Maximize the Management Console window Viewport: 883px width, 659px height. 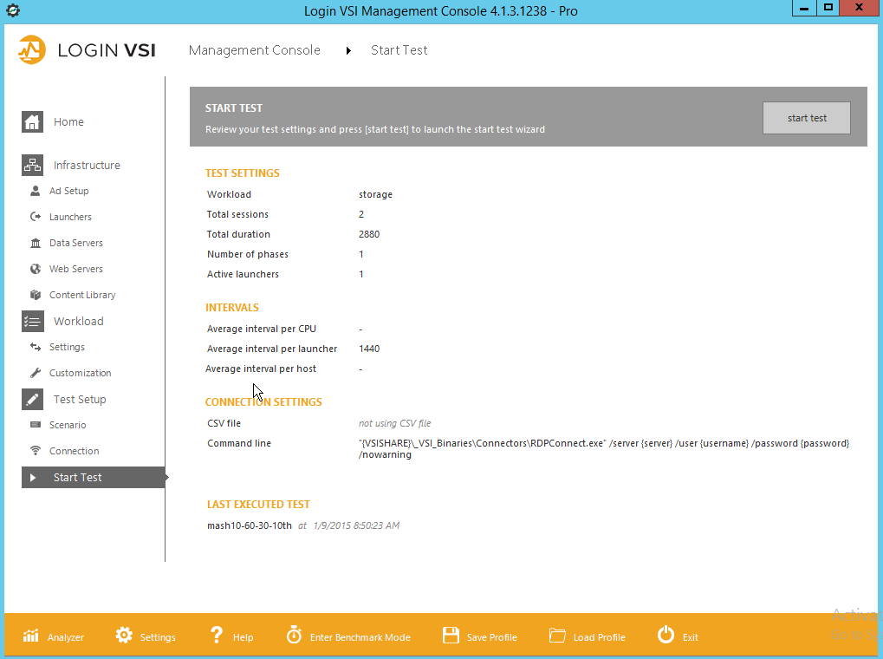click(x=828, y=8)
